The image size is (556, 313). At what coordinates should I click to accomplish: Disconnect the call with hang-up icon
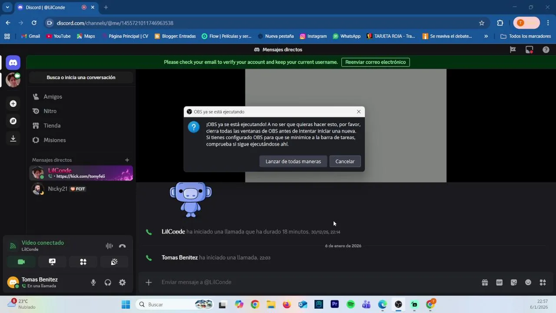[122, 246]
